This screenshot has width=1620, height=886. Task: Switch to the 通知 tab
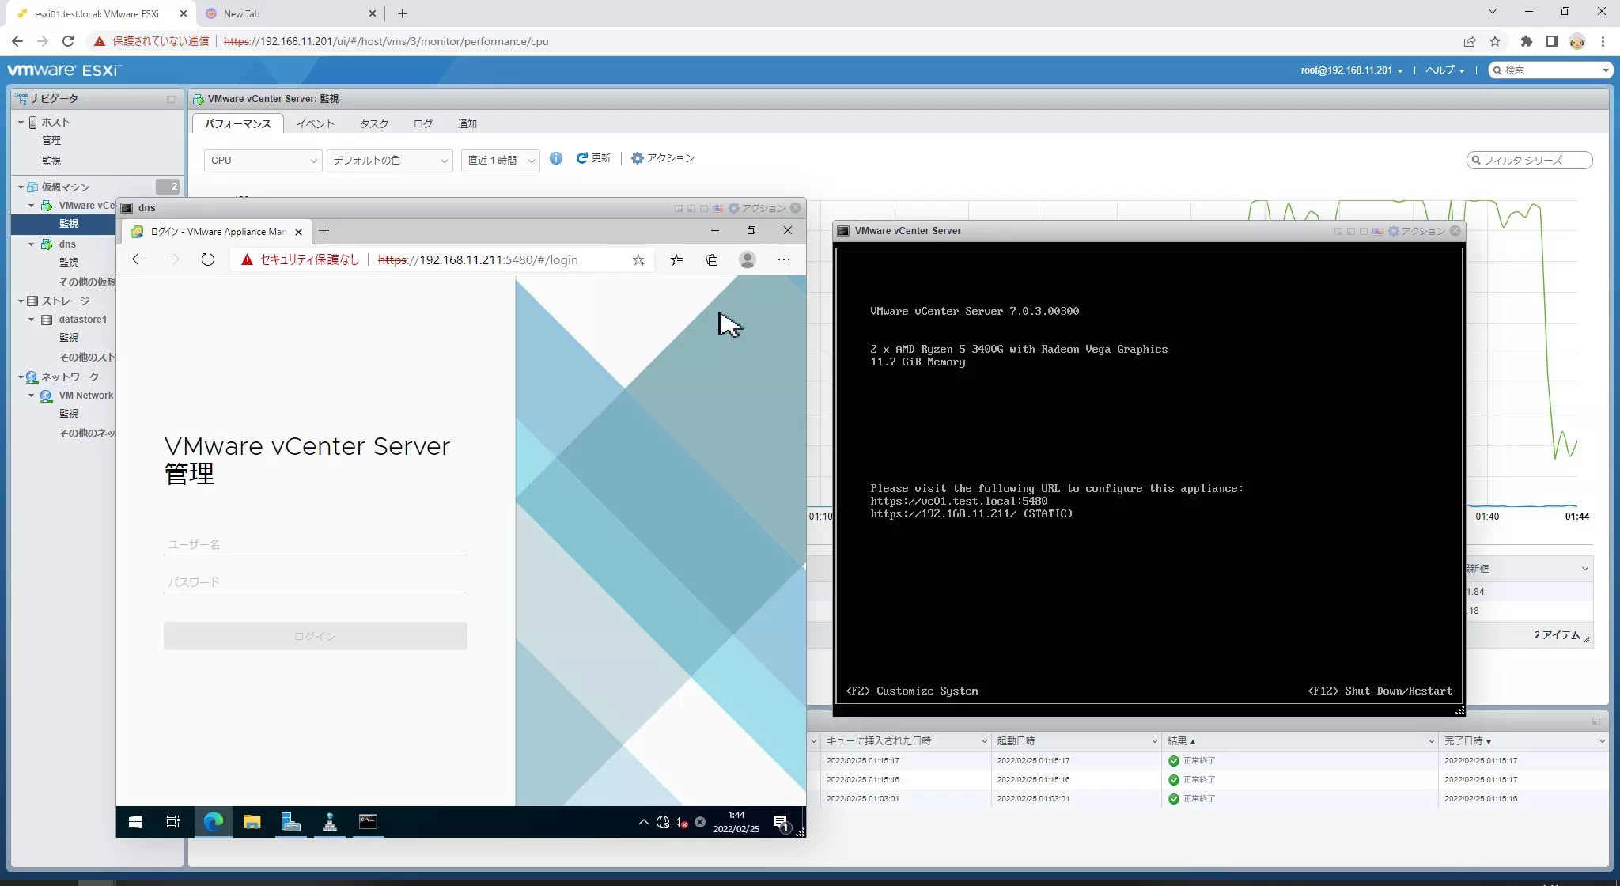click(467, 124)
